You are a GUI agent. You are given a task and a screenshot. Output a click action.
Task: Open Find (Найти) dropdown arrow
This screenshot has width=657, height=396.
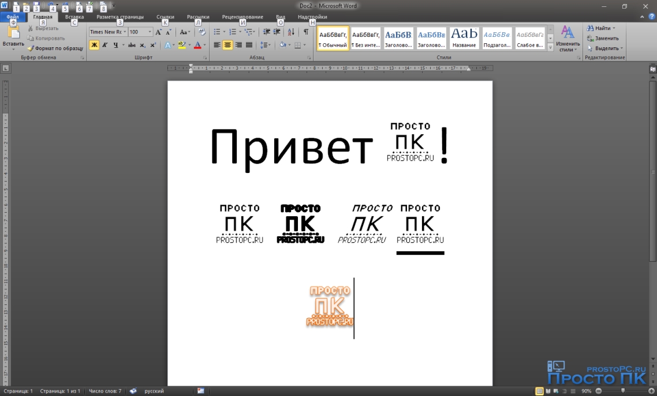(614, 28)
